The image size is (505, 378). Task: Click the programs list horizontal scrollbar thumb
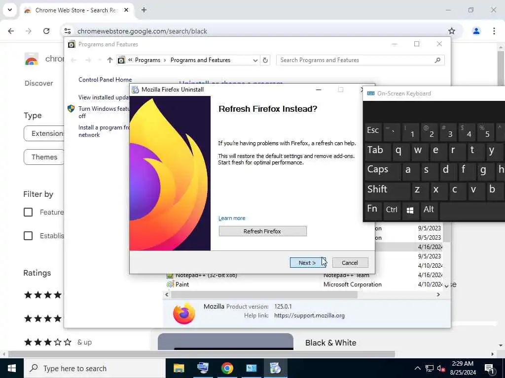click(264, 294)
